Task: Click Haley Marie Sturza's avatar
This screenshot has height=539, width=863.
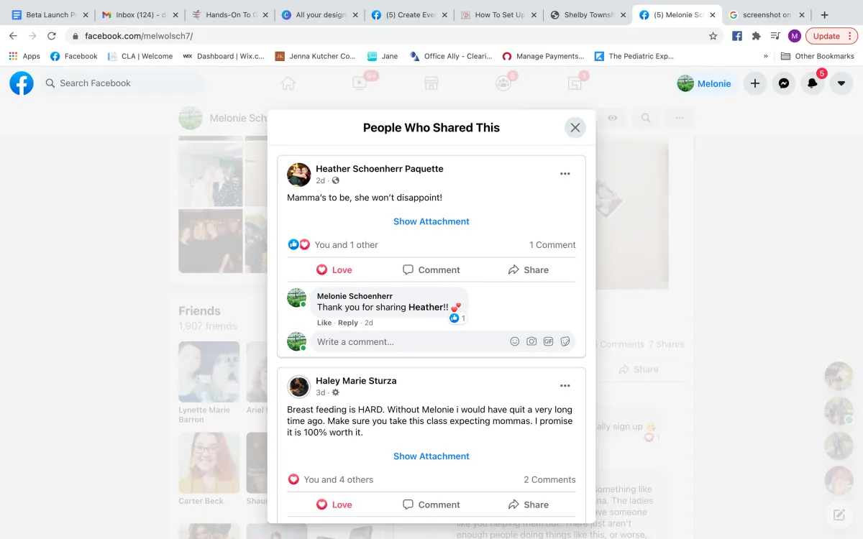Action: coord(298,387)
